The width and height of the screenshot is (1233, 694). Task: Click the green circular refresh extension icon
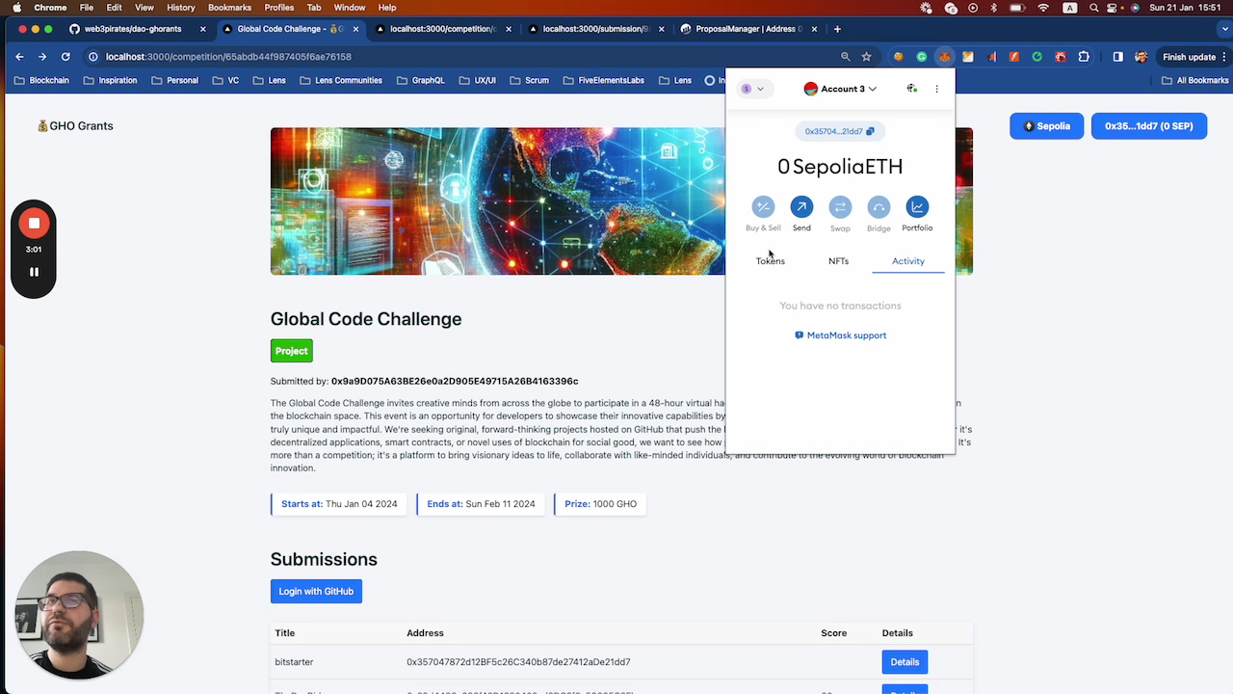(x=1036, y=57)
